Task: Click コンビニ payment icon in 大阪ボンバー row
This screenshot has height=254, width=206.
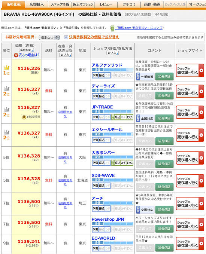Action: 130,163
